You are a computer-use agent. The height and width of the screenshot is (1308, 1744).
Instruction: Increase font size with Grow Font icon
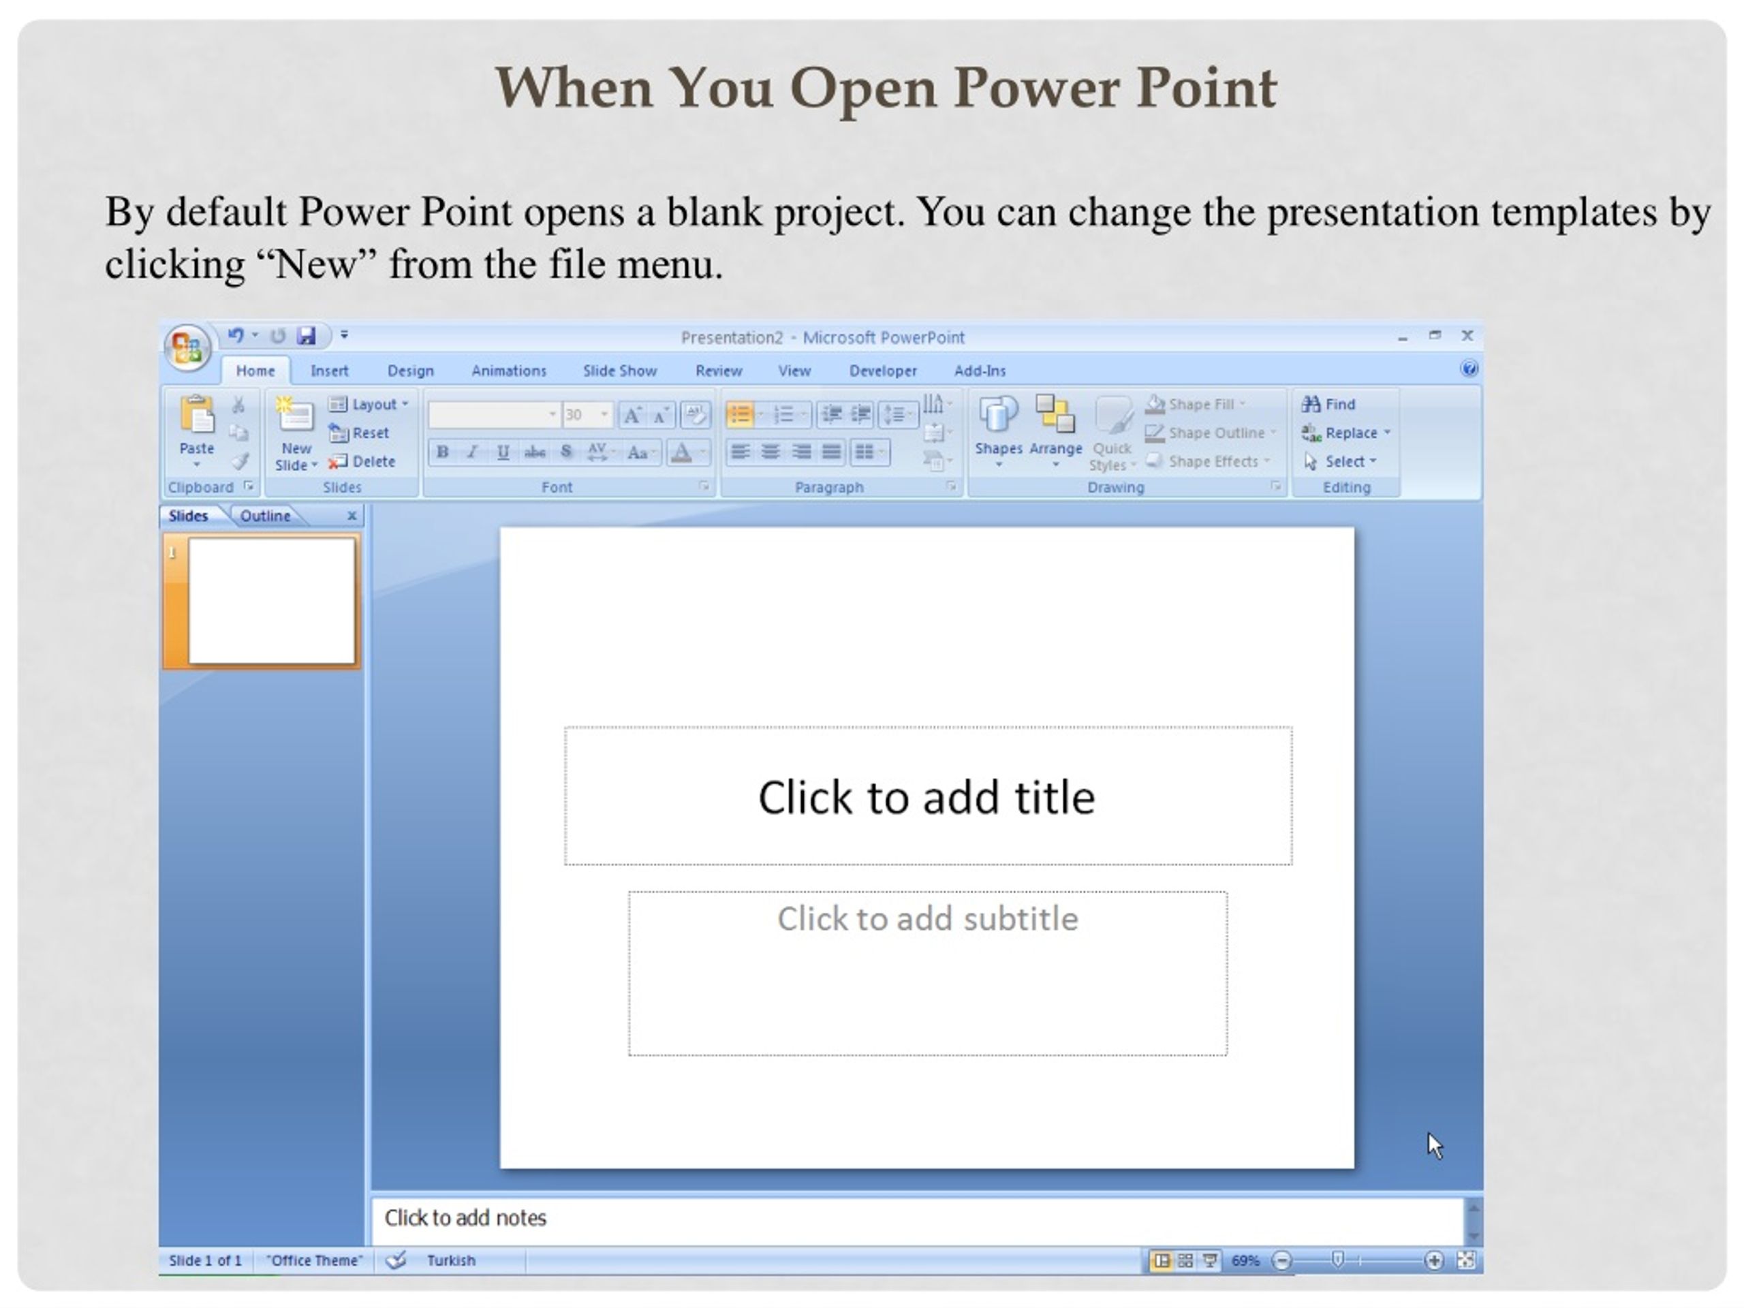click(x=632, y=415)
